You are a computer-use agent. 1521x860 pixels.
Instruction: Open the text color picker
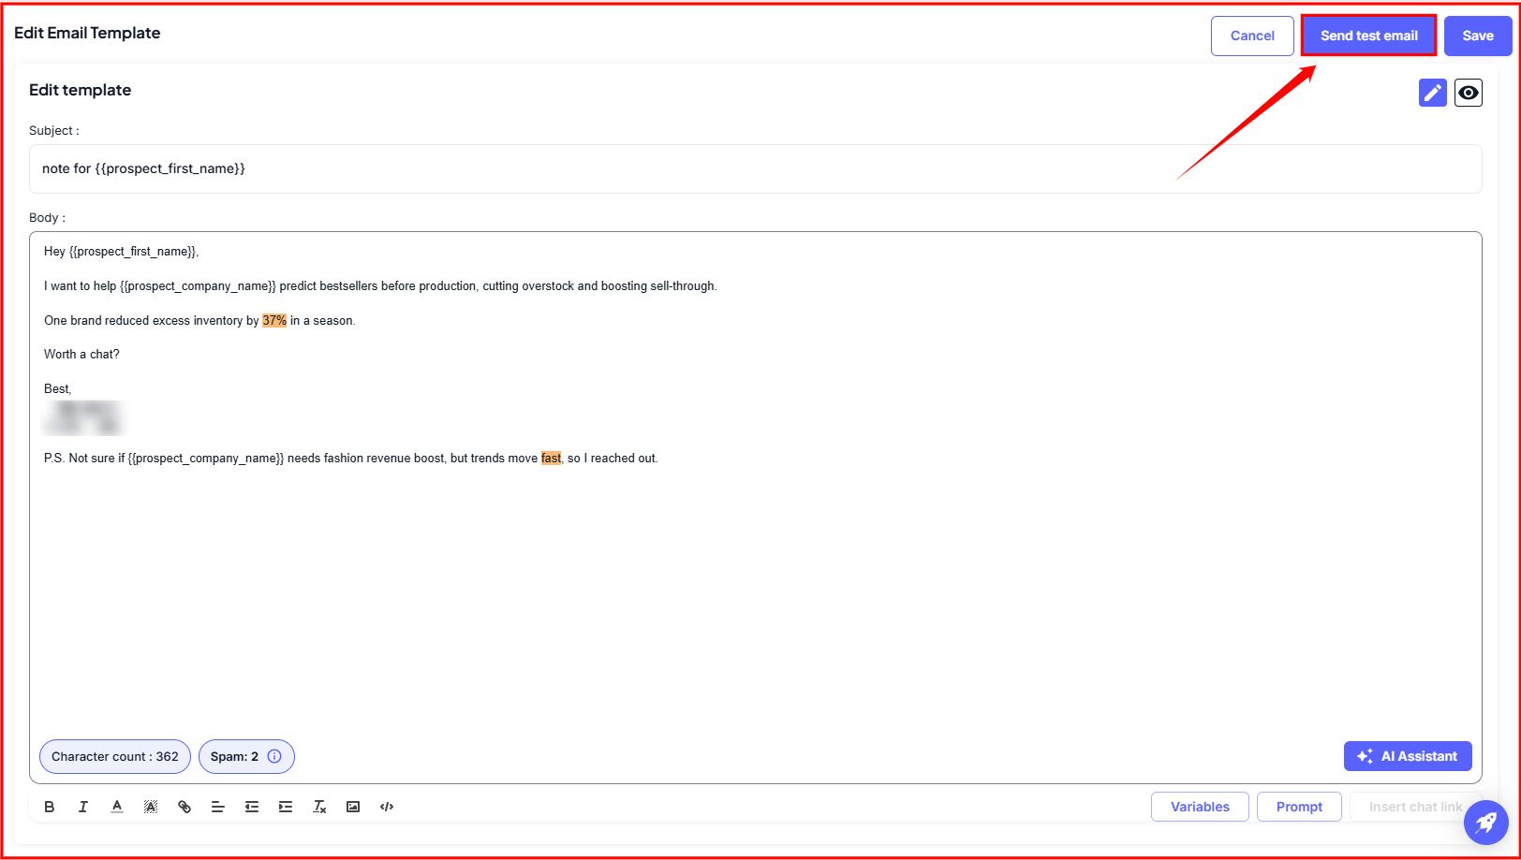(x=117, y=807)
